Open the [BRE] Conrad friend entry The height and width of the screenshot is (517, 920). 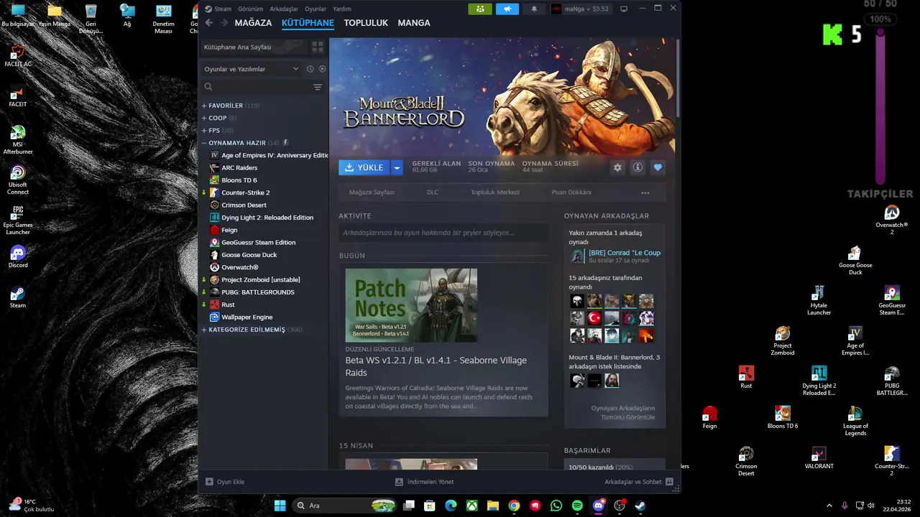pos(615,256)
